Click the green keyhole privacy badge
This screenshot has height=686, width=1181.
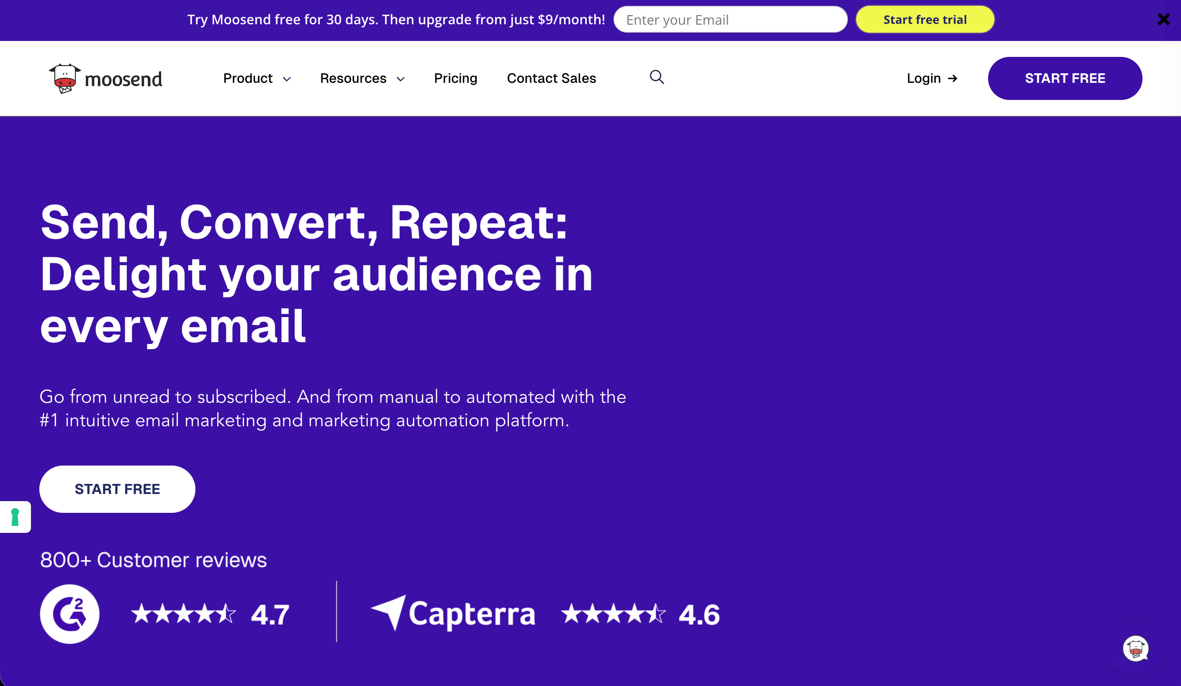click(15, 517)
